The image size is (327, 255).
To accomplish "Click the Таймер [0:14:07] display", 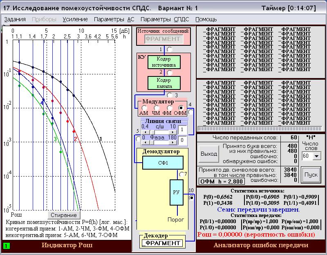I will [289, 8].
